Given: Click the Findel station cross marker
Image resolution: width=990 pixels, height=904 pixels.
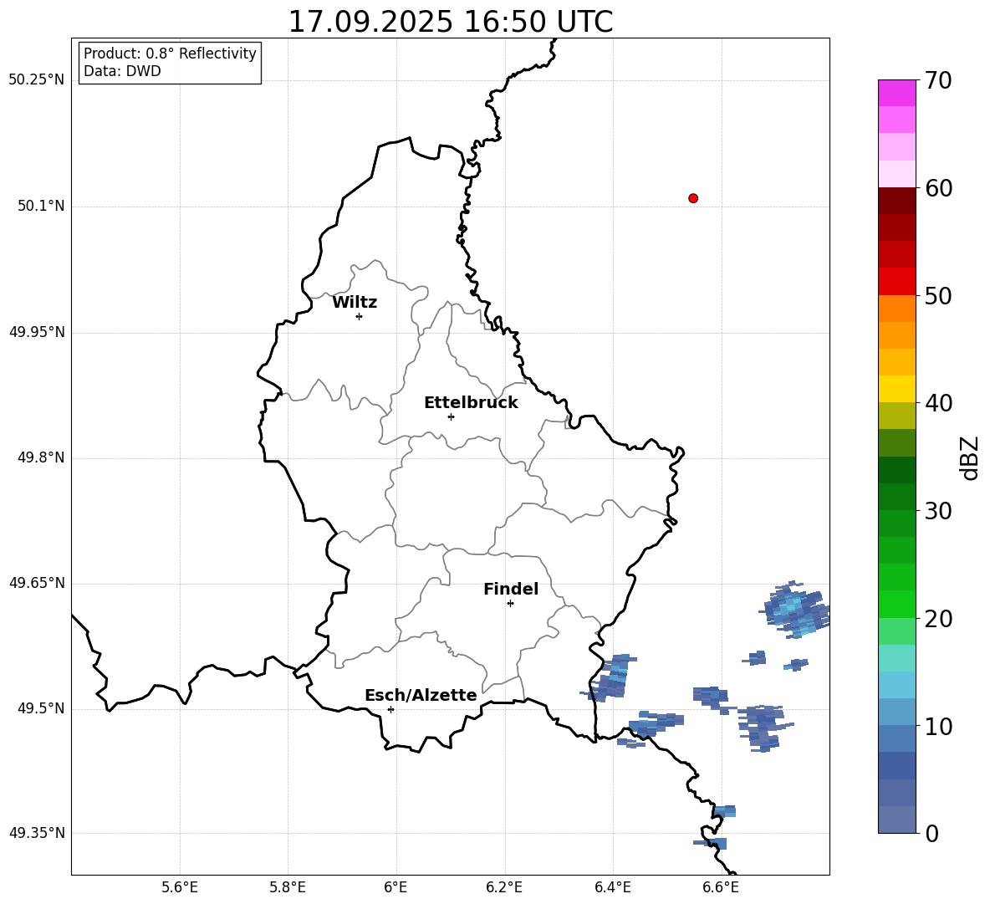Looking at the screenshot, I should pos(510,604).
